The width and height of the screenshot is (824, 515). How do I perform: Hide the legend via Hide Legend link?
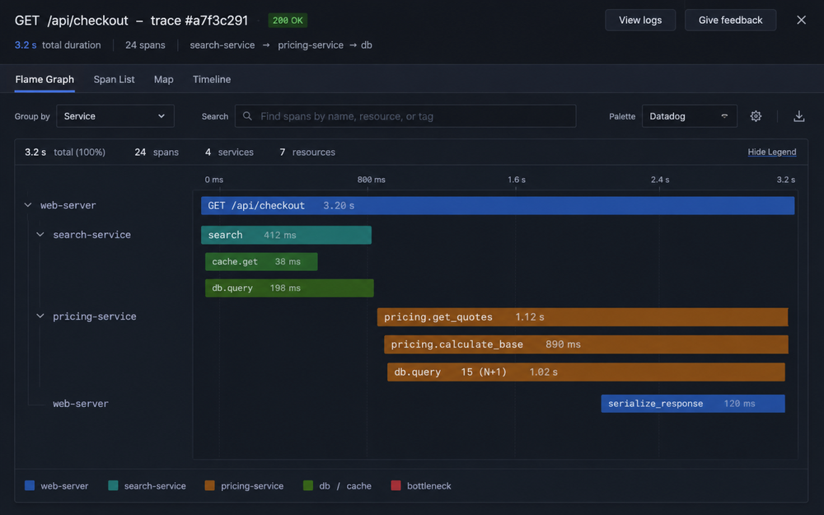click(x=771, y=152)
